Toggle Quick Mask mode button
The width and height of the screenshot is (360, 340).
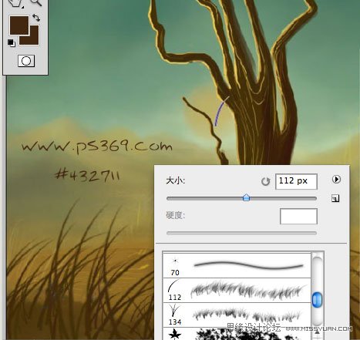[26, 61]
